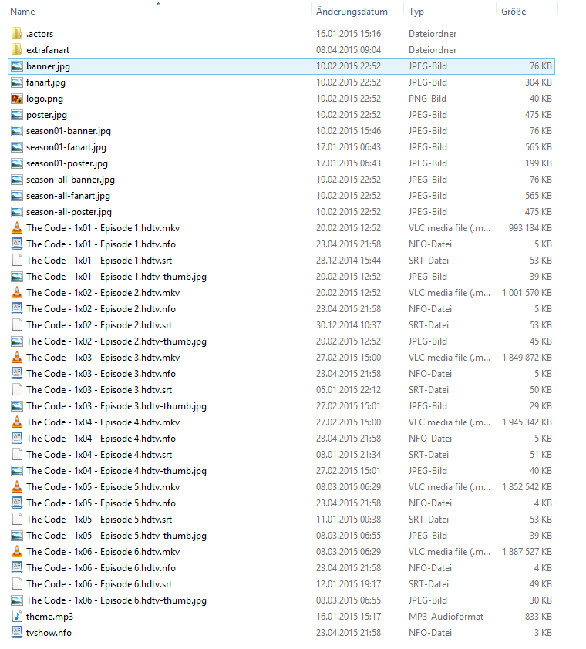Select The Code - 1x04 - Episode 4.hdtv.nfo
This screenshot has height=649, width=586.
[x=101, y=439]
